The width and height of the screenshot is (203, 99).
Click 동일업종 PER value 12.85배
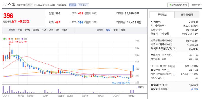pyautogui.click(x=194, y=85)
